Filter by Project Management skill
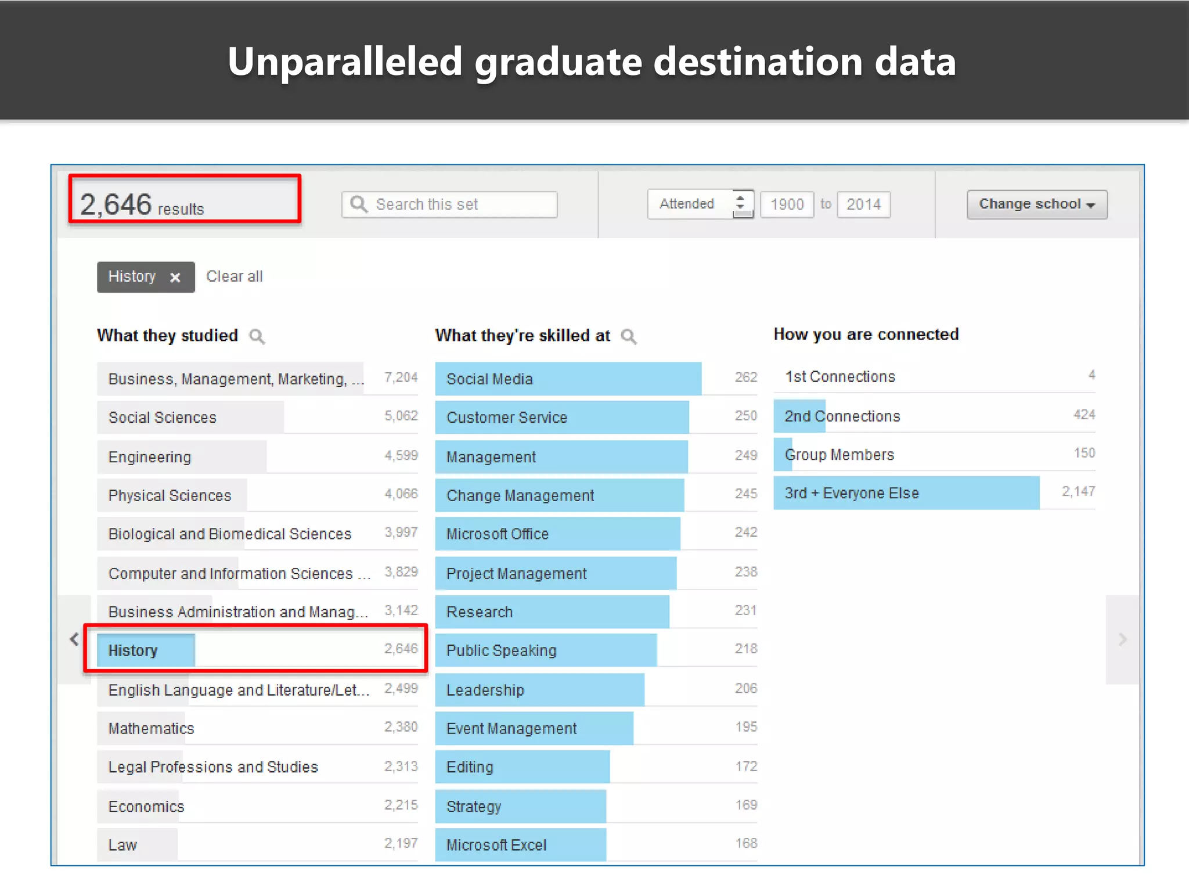 pos(596,573)
